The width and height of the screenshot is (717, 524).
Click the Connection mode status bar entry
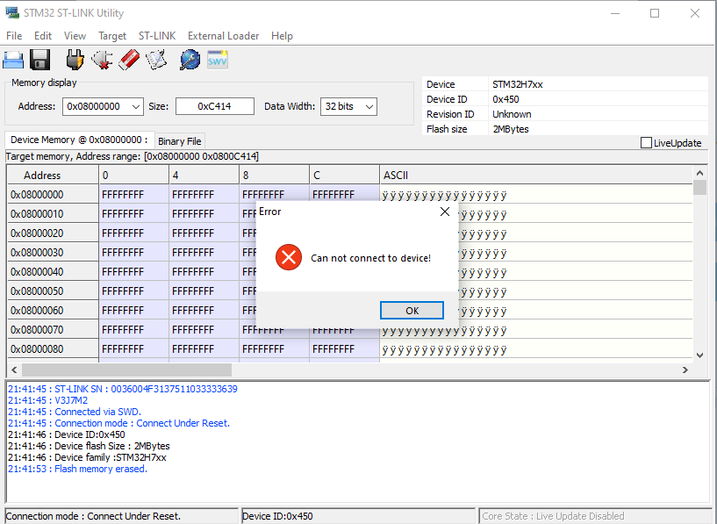[x=122, y=516]
